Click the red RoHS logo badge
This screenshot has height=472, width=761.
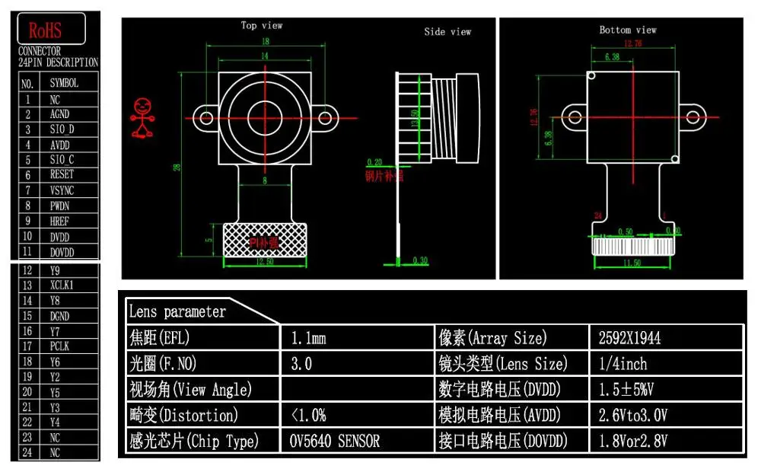click(x=51, y=29)
